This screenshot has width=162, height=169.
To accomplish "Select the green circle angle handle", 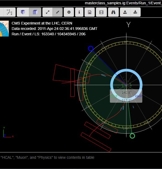I will click(x=132, y=136).
